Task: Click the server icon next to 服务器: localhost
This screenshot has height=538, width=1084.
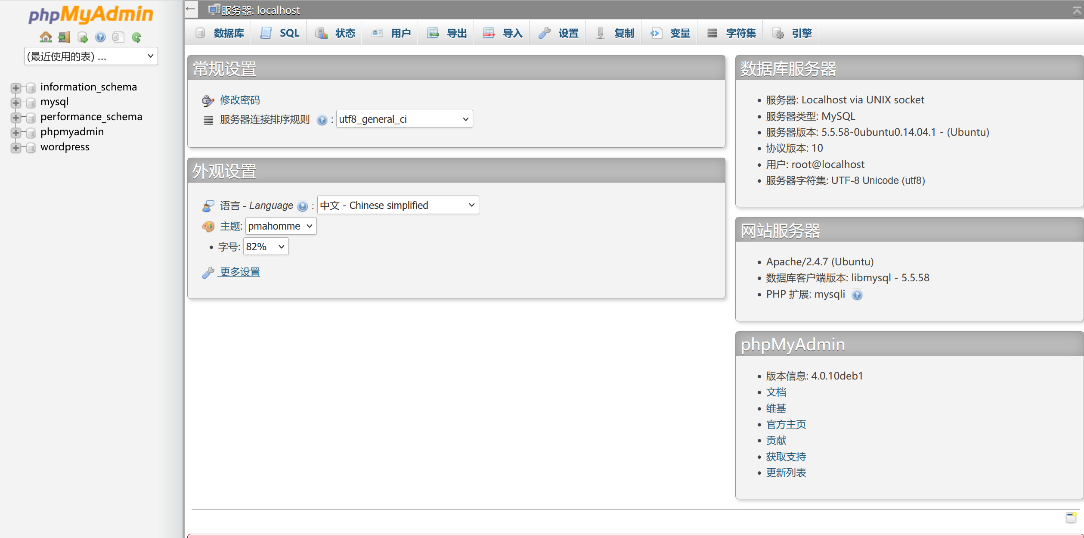Action: coord(214,9)
